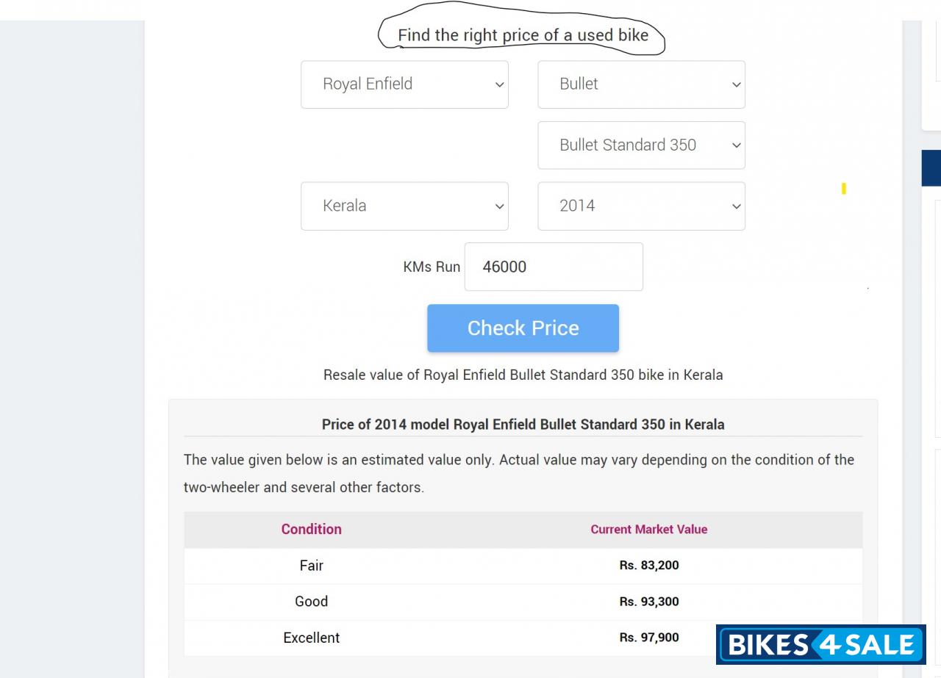941x678 pixels.
Task: Click the KMs Run input field
Action: (553, 267)
